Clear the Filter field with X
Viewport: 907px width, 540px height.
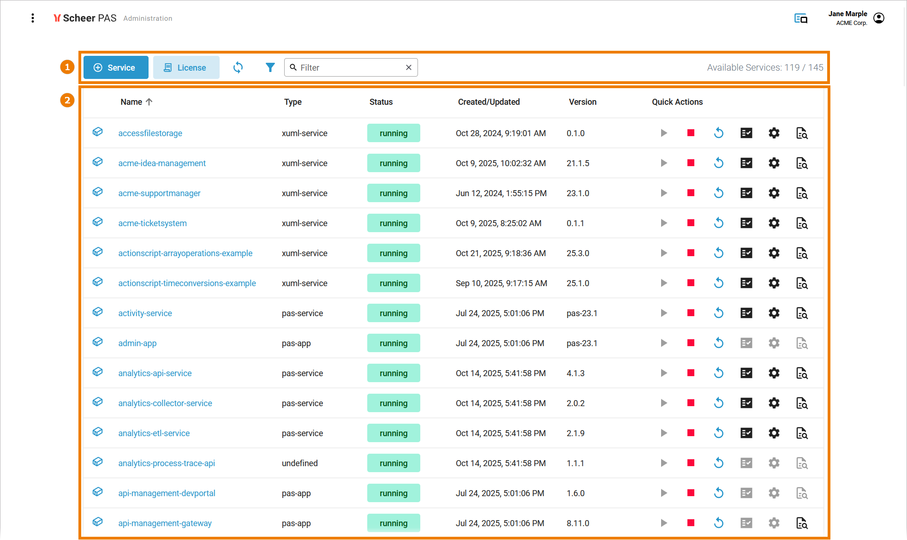coord(408,67)
